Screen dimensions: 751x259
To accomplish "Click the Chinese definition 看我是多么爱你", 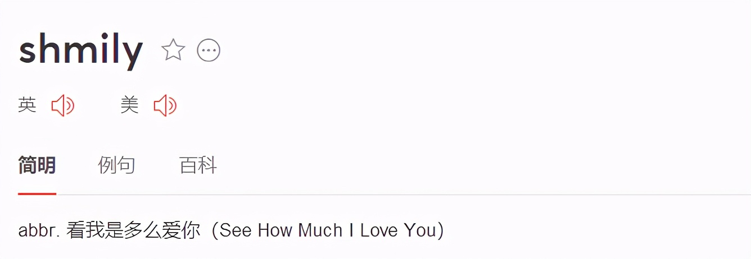I will pyautogui.click(x=133, y=230).
